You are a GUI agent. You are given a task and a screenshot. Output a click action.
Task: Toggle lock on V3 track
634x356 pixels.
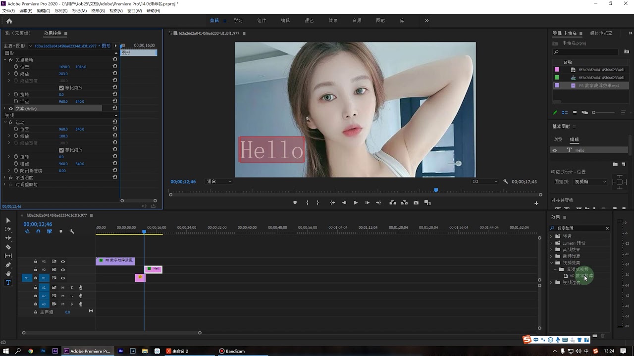(36, 262)
